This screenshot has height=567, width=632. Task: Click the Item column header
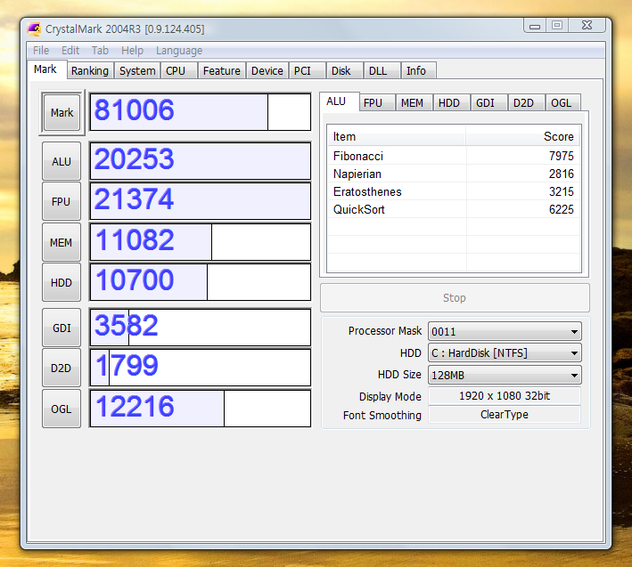click(397, 137)
